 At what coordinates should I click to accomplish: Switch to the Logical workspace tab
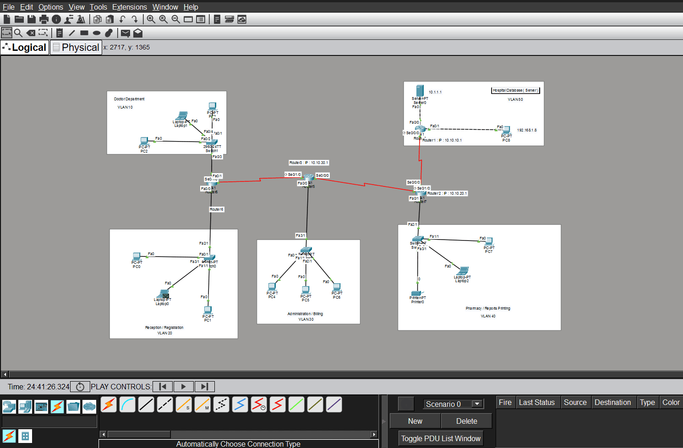25,47
